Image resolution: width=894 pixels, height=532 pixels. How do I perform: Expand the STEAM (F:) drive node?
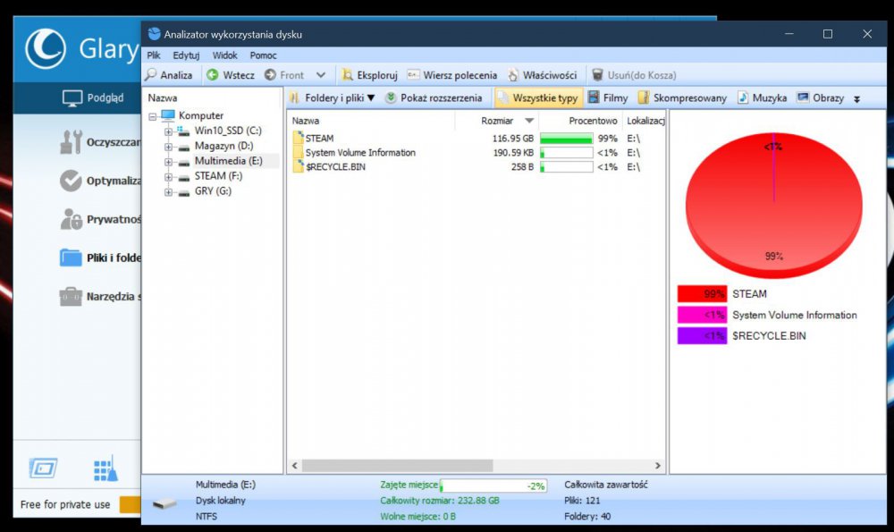pyautogui.click(x=168, y=176)
